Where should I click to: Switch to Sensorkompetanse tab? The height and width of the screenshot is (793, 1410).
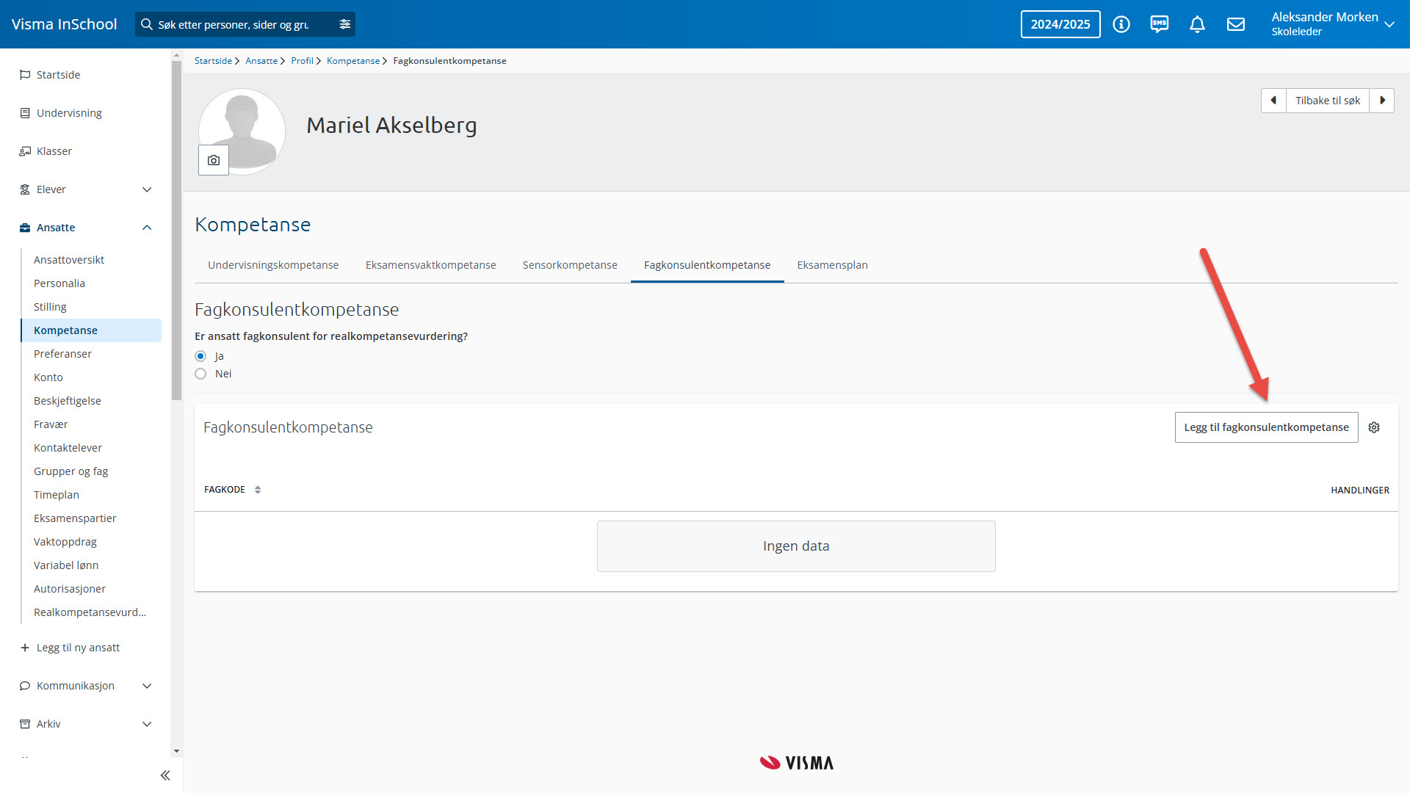(569, 265)
